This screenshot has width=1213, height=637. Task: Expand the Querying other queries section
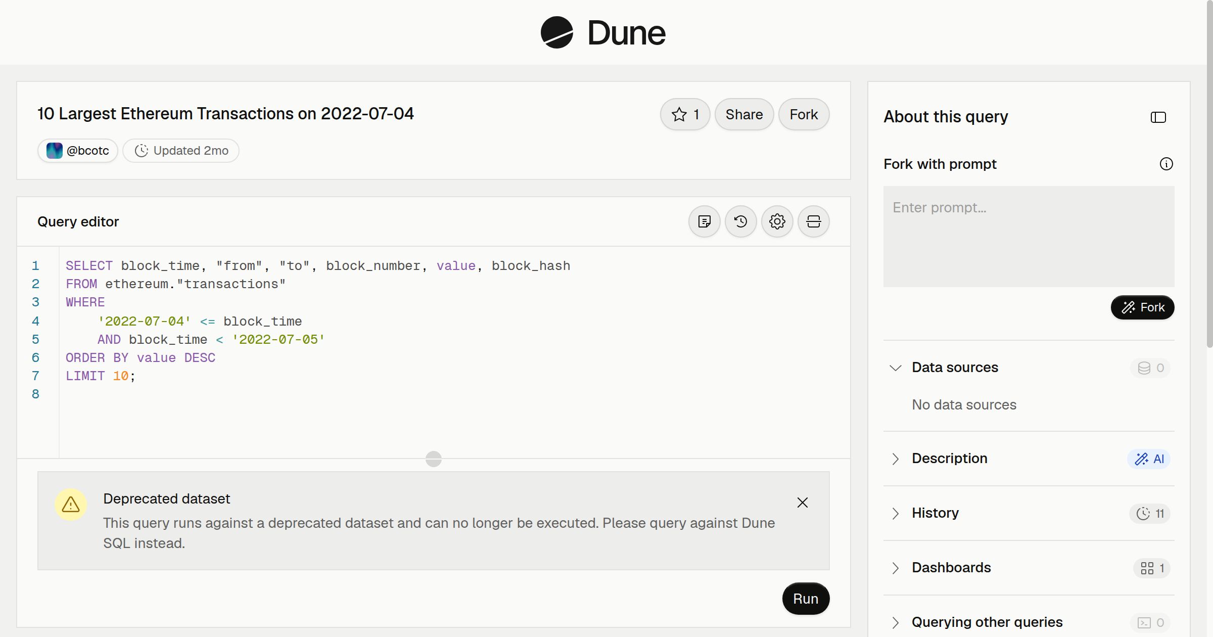pyautogui.click(x=896, y=622)
